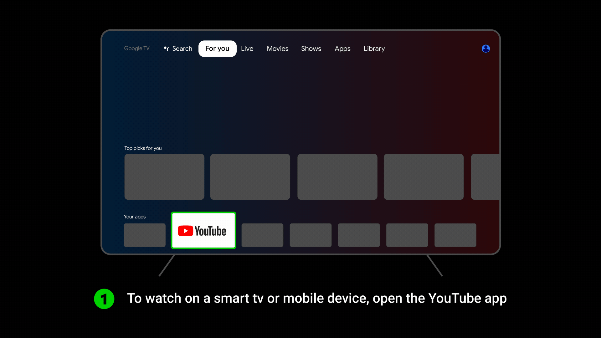Select fourth app in Your apps row

pyautogui.click(x=311, y=234)
